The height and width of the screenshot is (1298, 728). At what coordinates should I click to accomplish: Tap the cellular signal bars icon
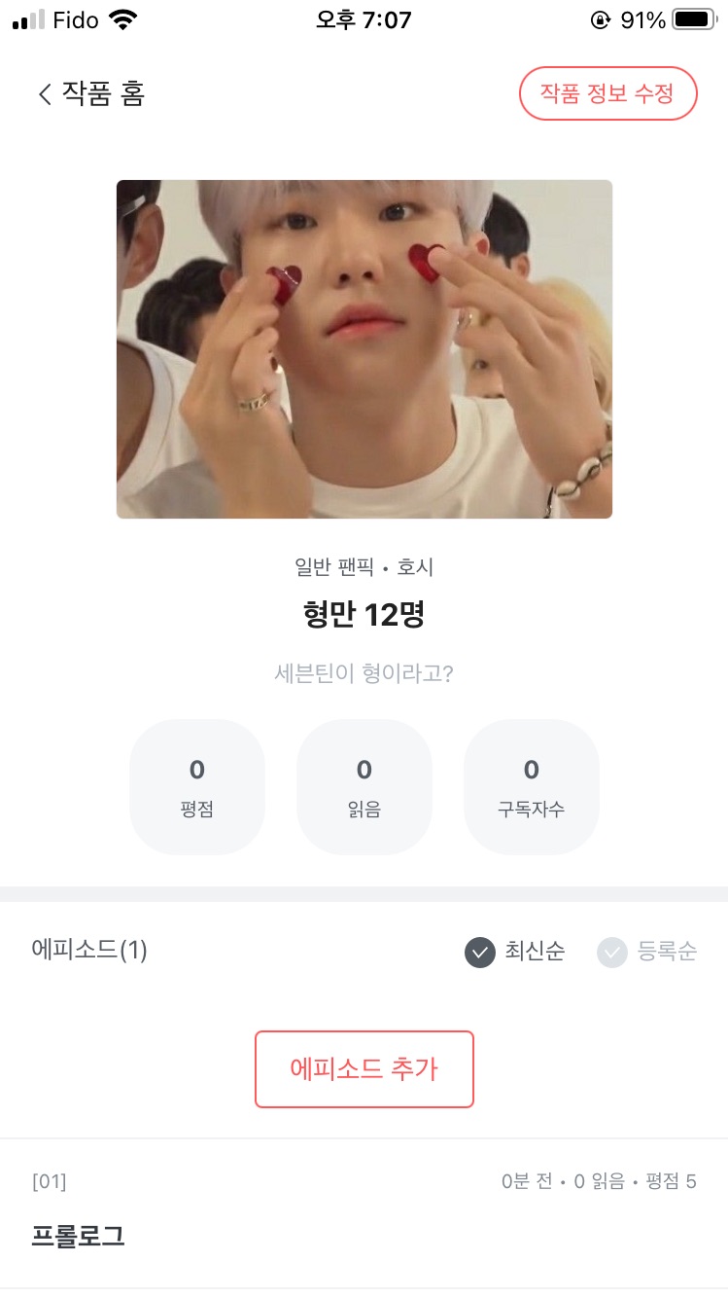(28, 19)
